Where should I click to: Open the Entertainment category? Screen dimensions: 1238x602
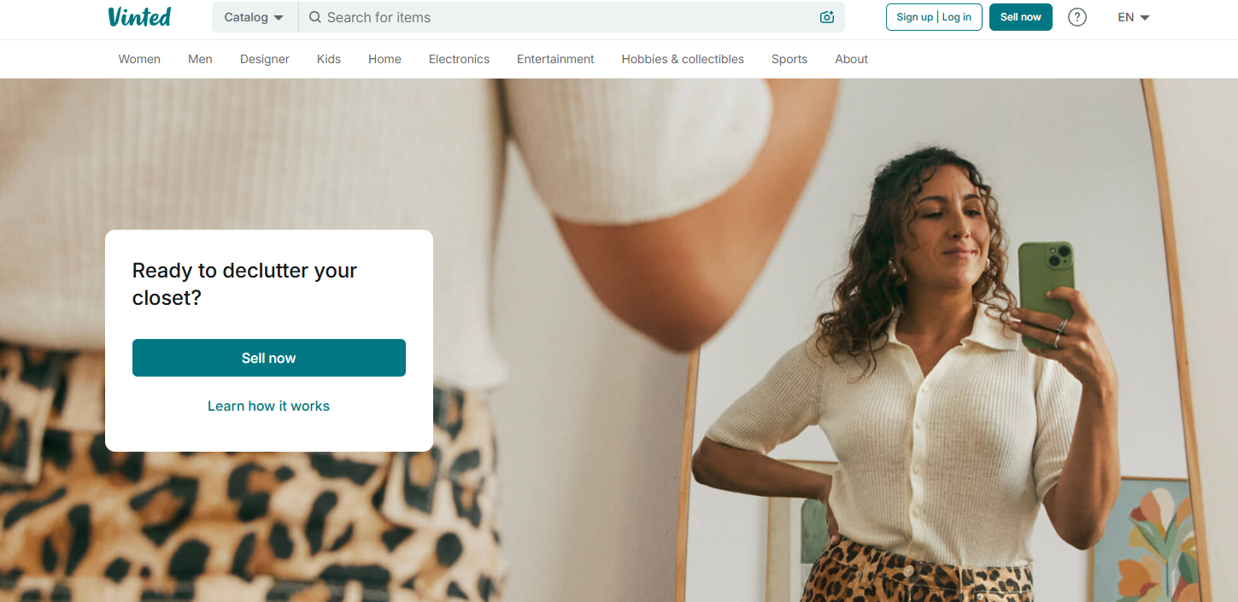coord(555,59)
